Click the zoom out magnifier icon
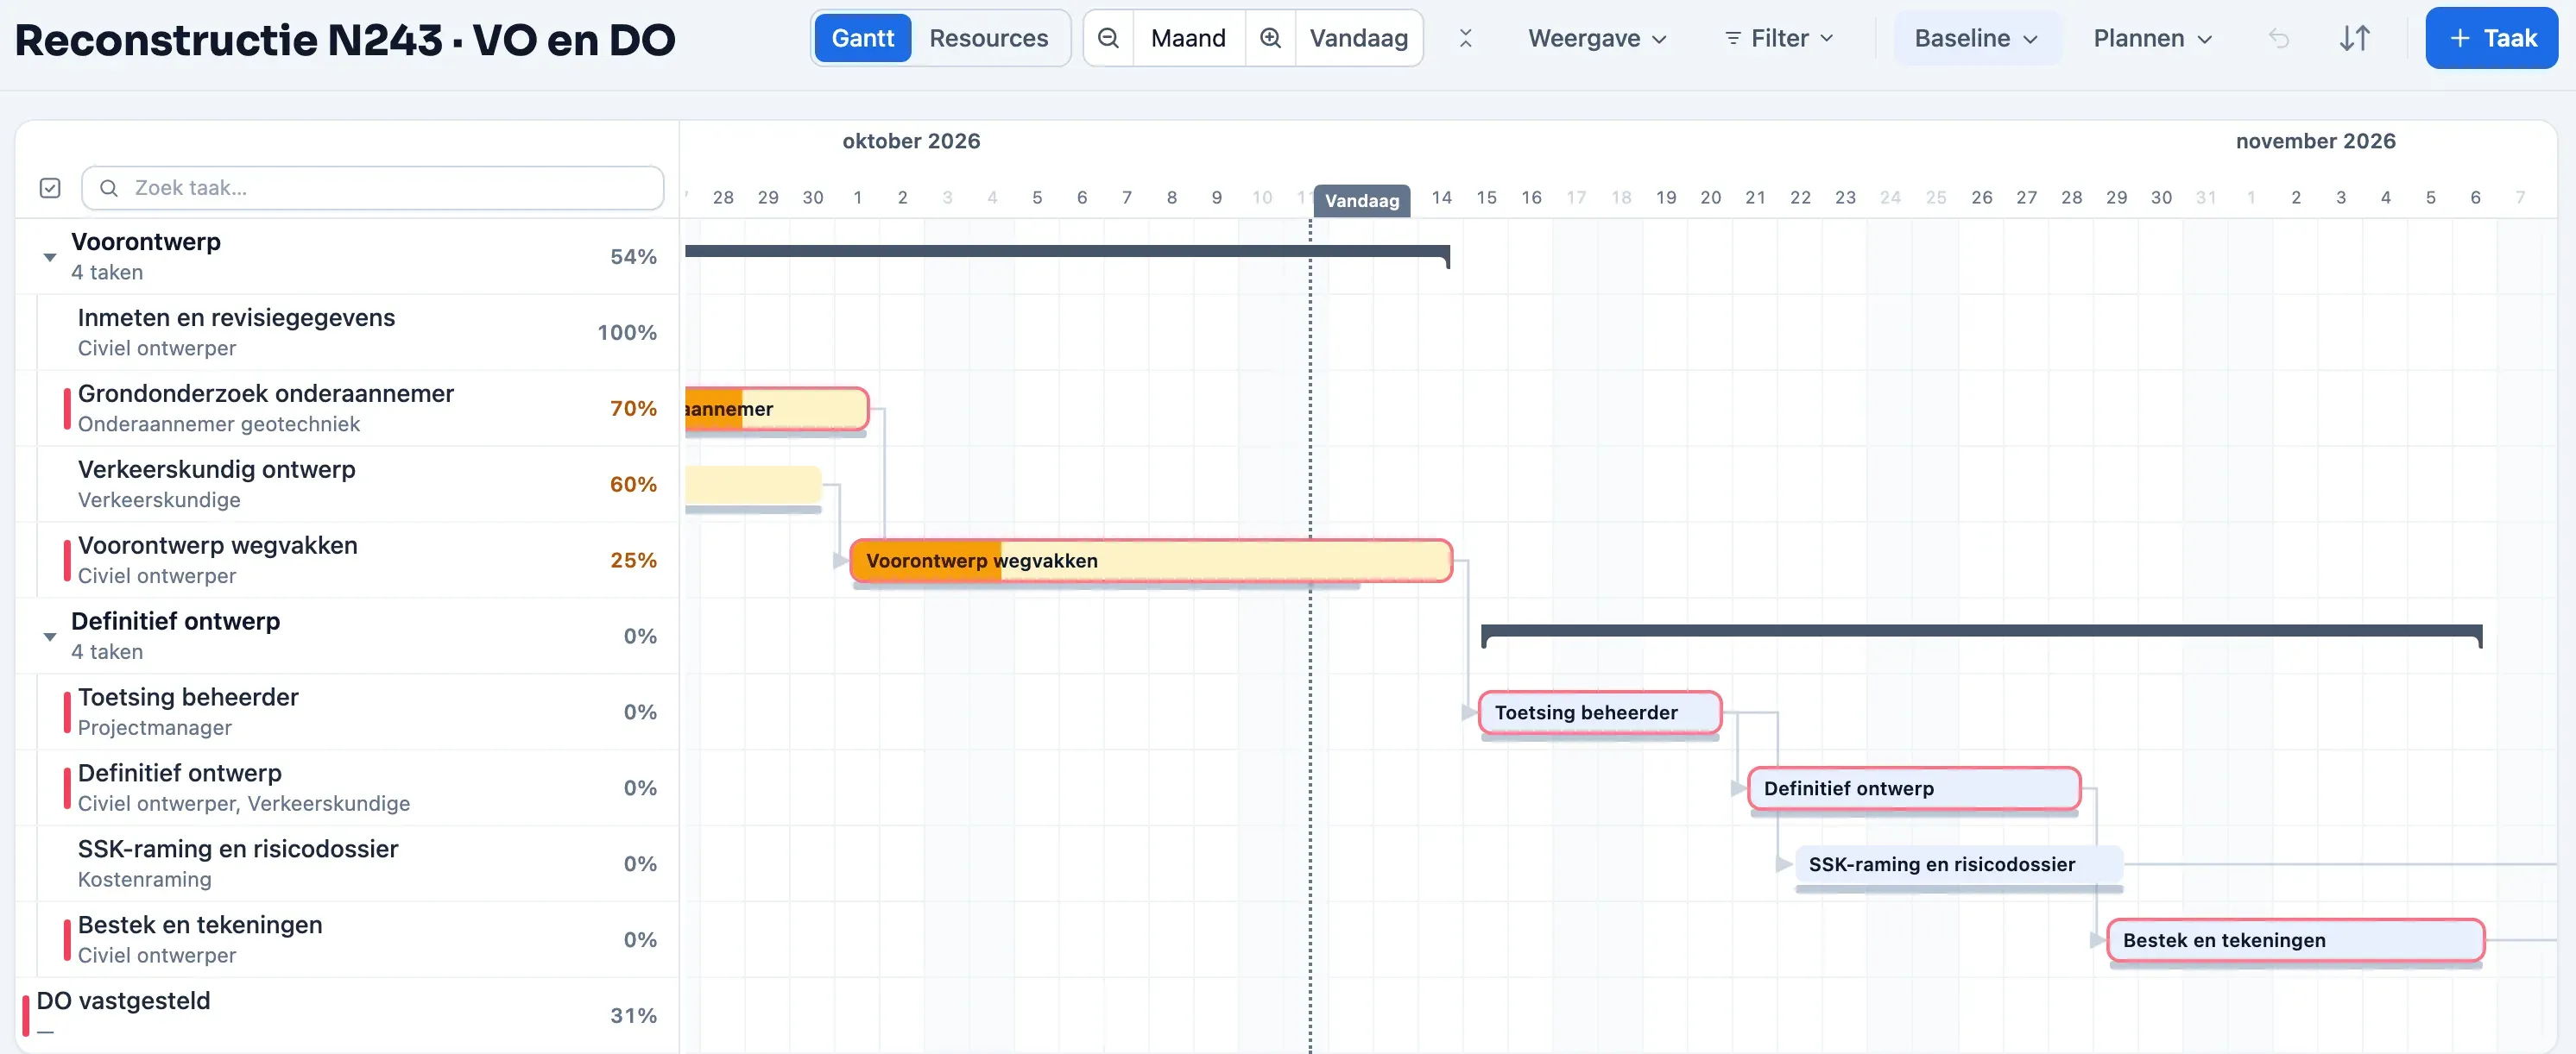 1108,38
